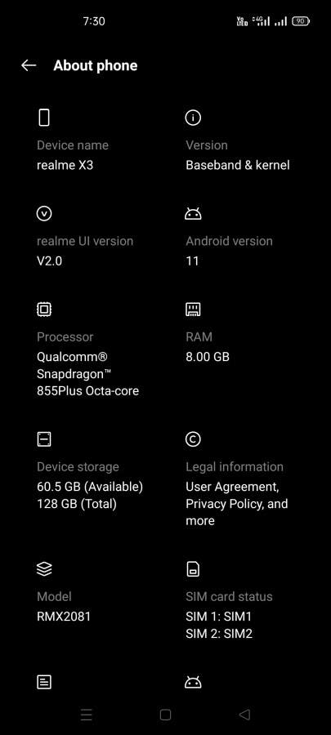Tap the circled V realme UI icon
Image resolution: width=331 pixels, height=735 pixels.
[x=44, y=214]
